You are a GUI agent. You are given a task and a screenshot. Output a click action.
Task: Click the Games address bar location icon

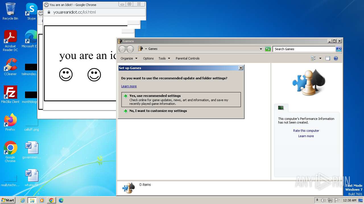pos(140,49)
